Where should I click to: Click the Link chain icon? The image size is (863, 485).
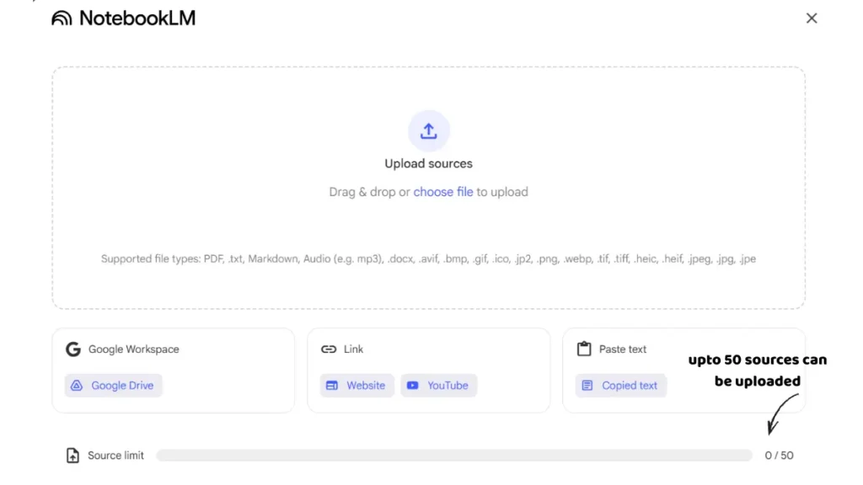coord(329,349)
